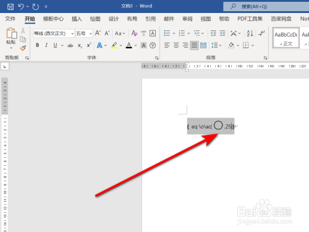The height and width of the screenshot is (232, 309).
Task: Click the Phonetic Guide (拼音) icon
Action: (x=143, y=33)
